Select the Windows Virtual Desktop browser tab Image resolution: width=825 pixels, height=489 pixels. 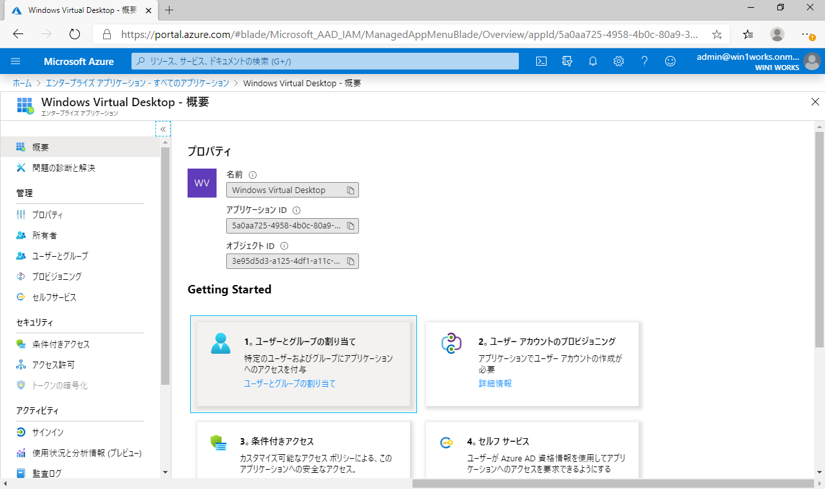pyautogui.click(x=82, y=10)
